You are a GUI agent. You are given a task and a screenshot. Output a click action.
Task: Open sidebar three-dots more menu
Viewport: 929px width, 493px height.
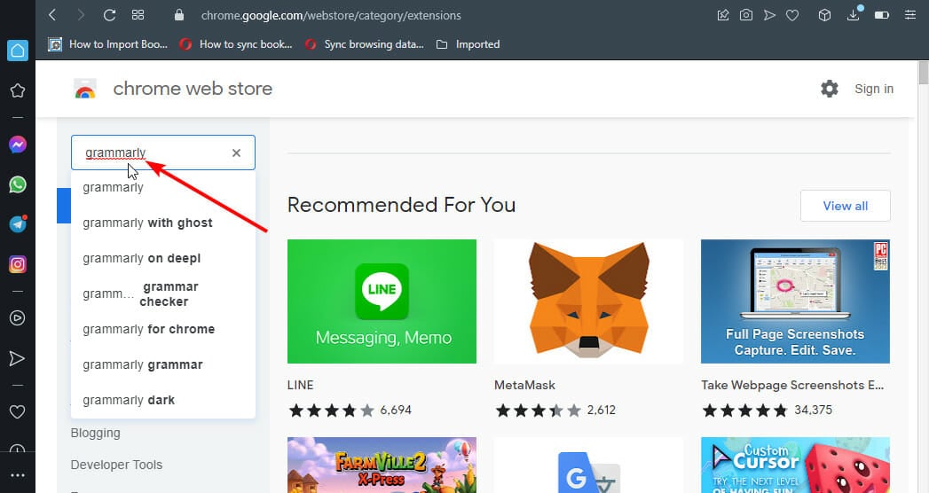click(18, 475)
